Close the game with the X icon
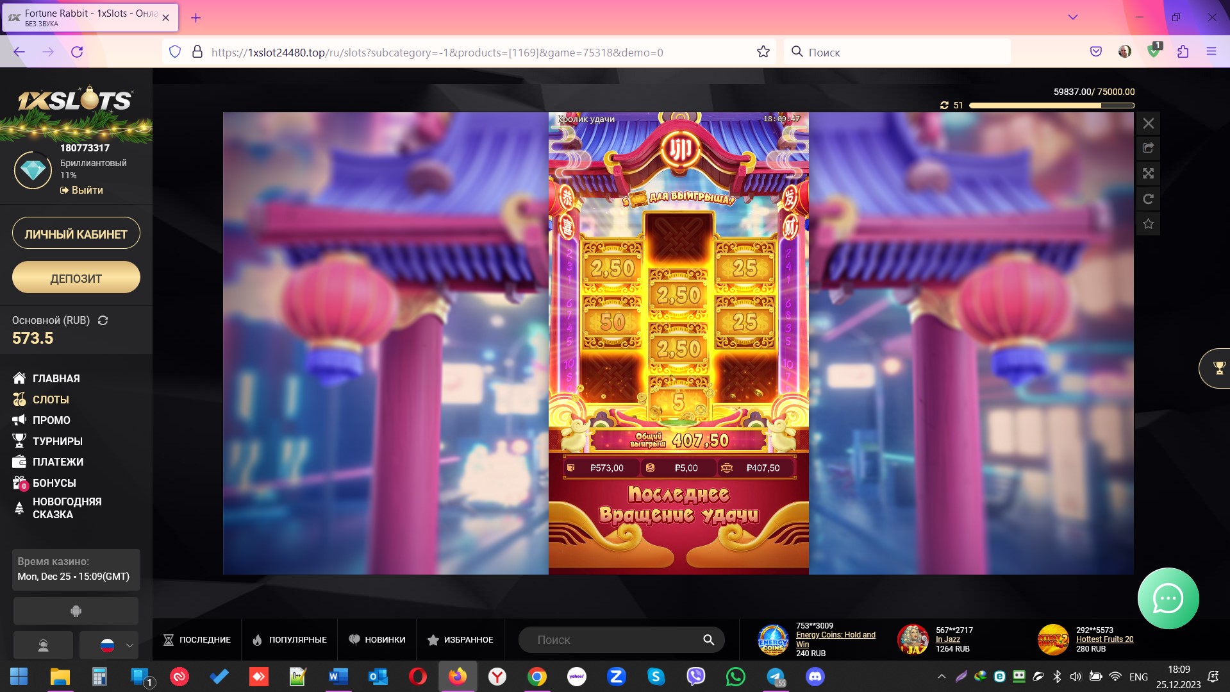Viewport: 1230px width, 692px height. point(1148,123)
